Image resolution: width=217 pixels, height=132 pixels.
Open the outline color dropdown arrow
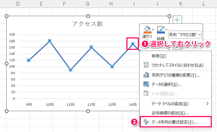coord(166,30)
